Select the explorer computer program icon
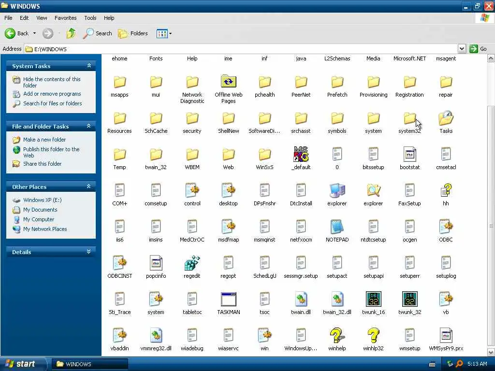Screen dimensions: 495x371 tap(337, 190)
